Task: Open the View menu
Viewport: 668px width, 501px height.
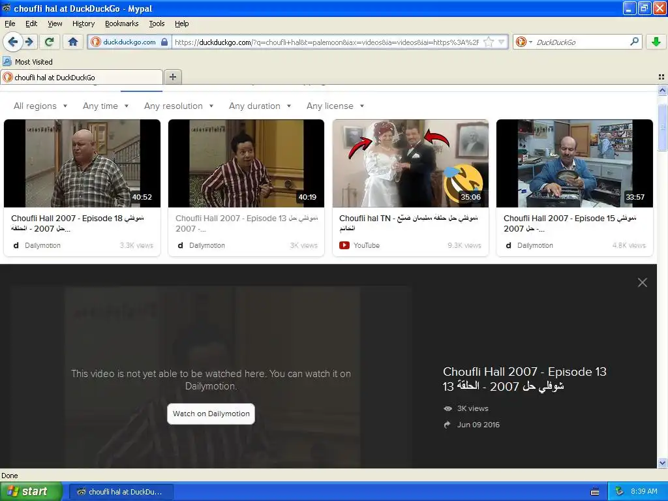Action: click(55, 23)
